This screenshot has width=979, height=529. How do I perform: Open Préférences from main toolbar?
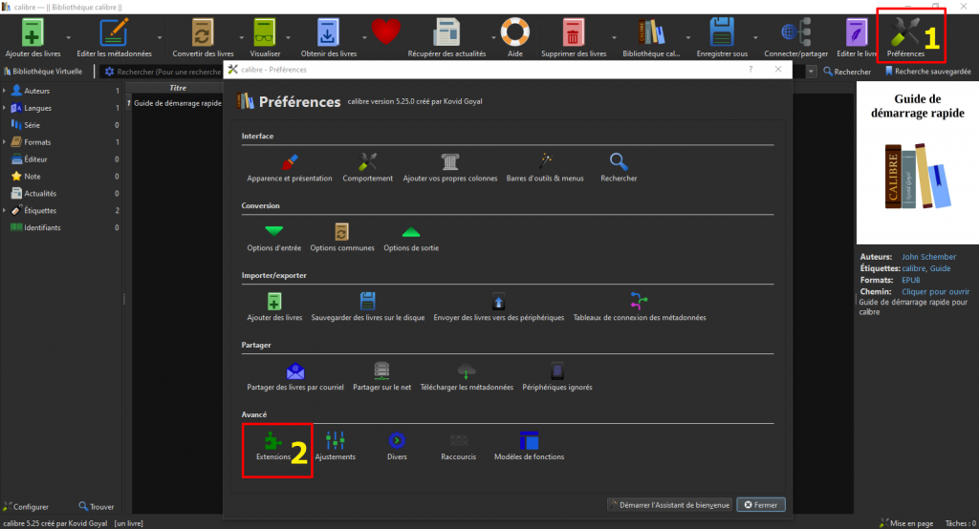tap(905, 38)
